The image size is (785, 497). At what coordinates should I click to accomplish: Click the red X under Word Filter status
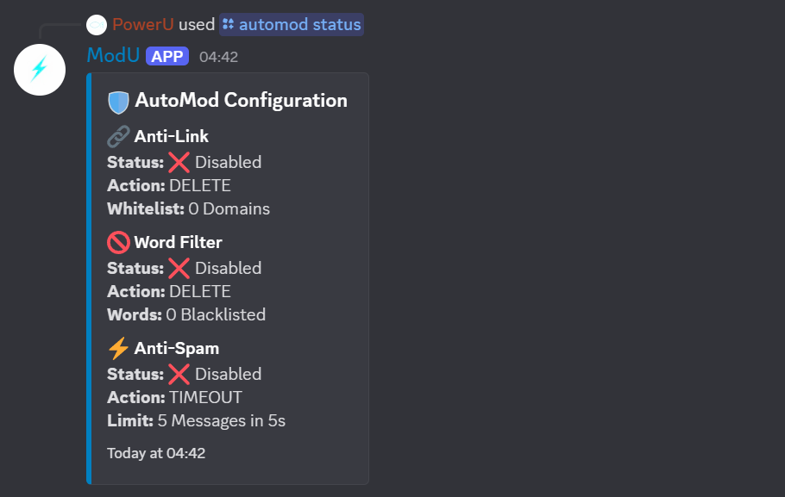point(177,267)
